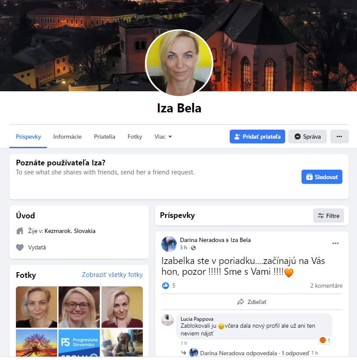357x360 pixels.
Task: Open the Zobraziť všetky fotky link
Action: click(x=112, y=275)
